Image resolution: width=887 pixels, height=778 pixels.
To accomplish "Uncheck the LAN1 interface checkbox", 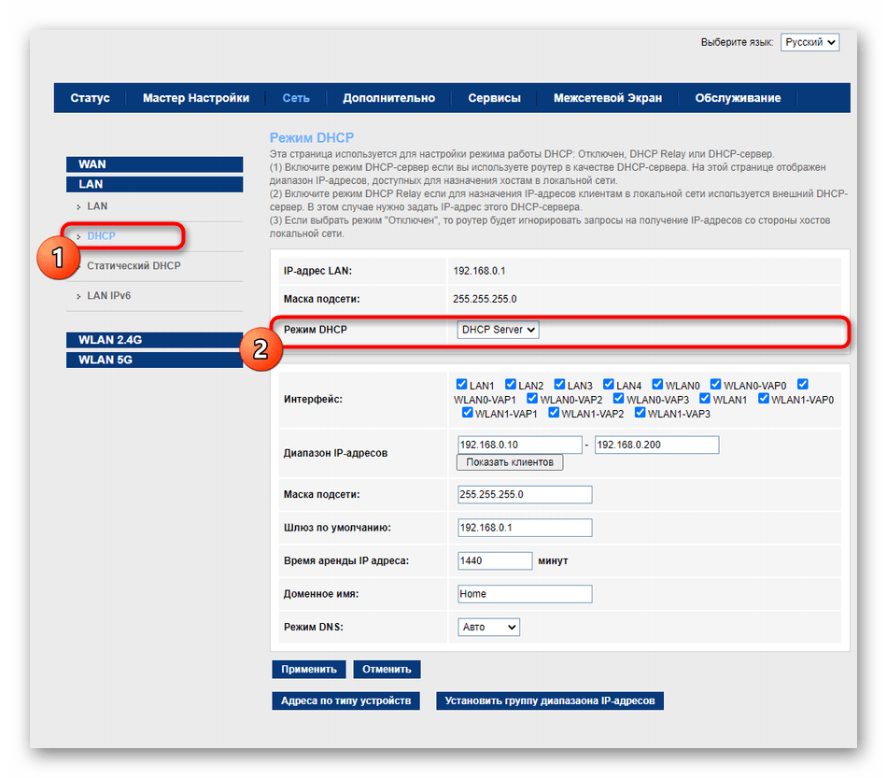I will coord(462,385).
